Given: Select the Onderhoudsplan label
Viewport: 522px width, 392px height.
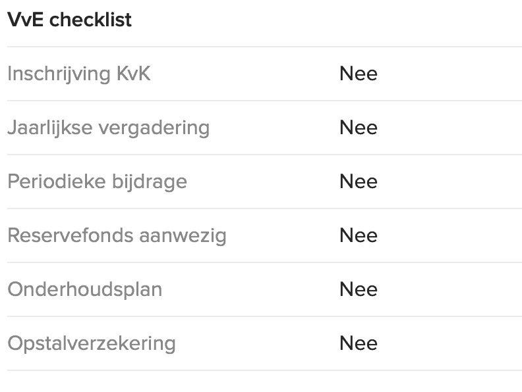Looking at the screenshot, I should [x=85, y=290].
